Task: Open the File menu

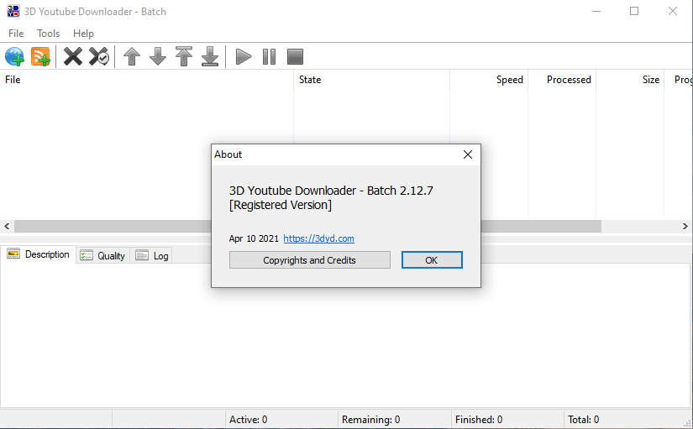Action: click(x=16, y=34)
